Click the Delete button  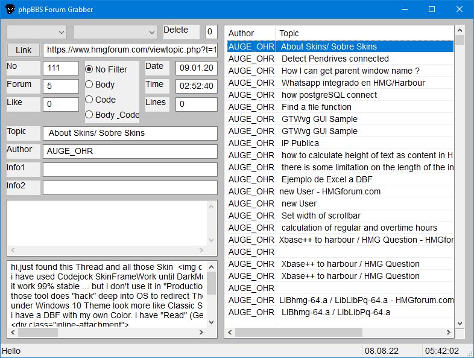click(x=182, y=31)
